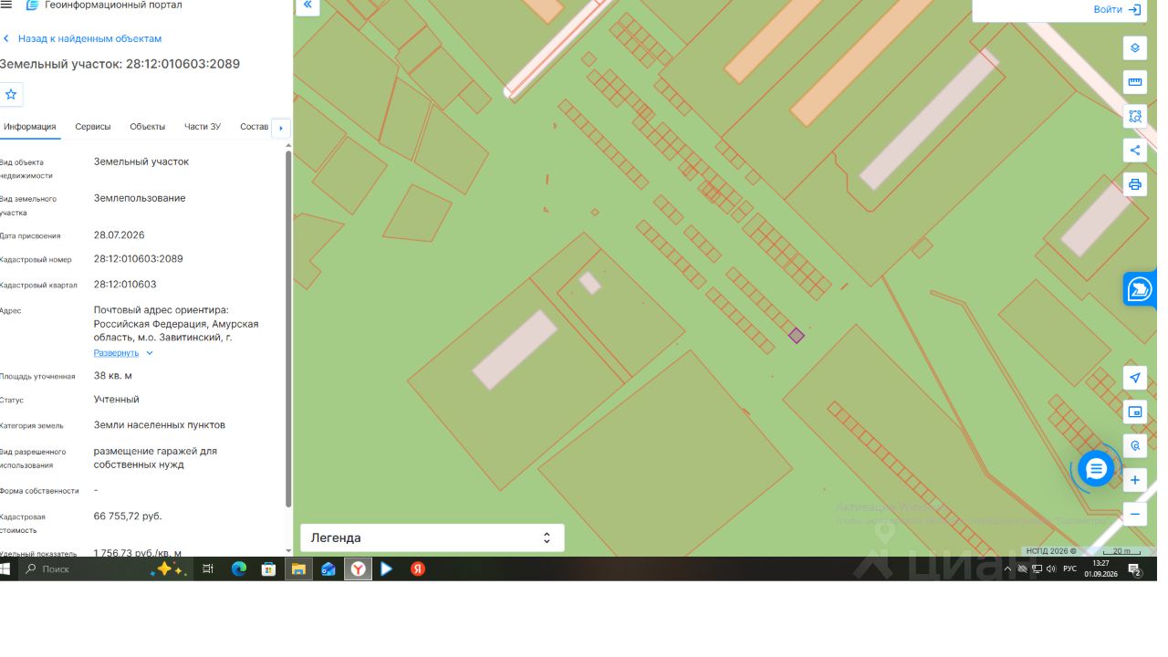Select the ruler measurement tool

coord(1134,82)
